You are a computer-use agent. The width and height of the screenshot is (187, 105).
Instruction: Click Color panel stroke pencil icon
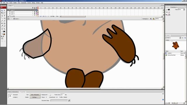[167, 10]
